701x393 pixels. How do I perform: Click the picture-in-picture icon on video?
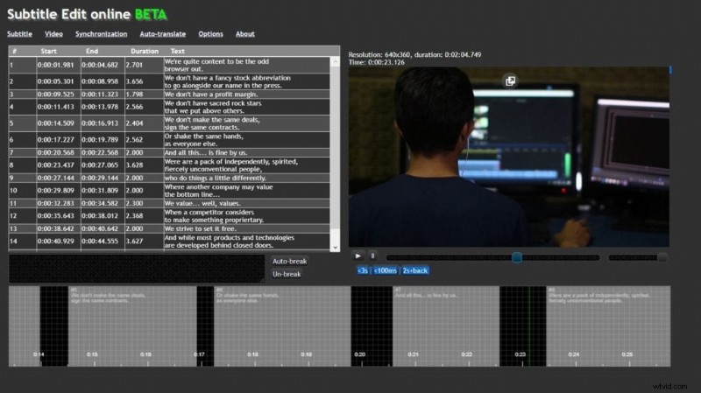coord(510,81)
